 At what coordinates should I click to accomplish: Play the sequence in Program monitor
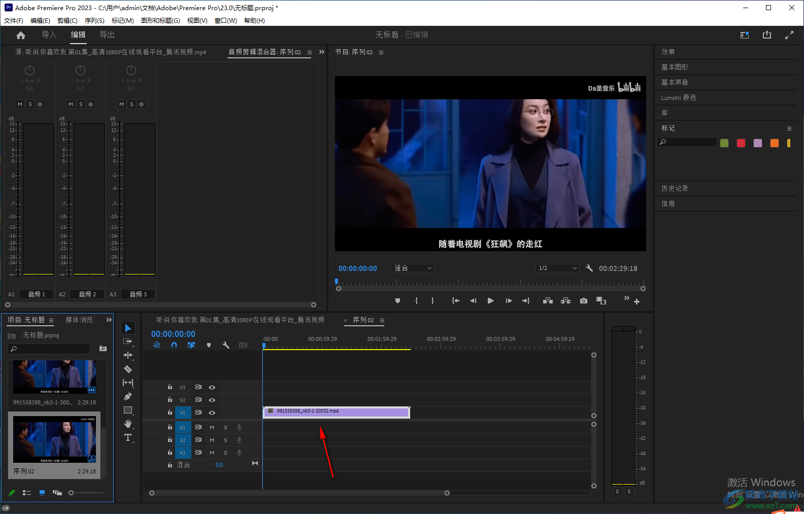click(490, 301)
